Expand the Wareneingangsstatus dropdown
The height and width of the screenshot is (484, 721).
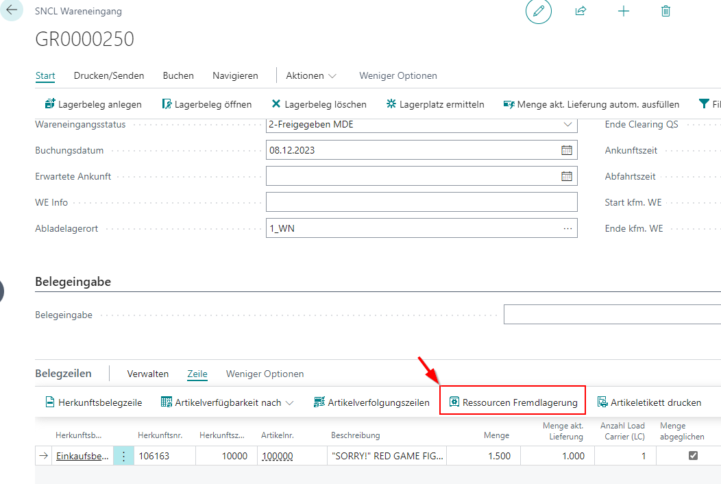click(567, 124)
